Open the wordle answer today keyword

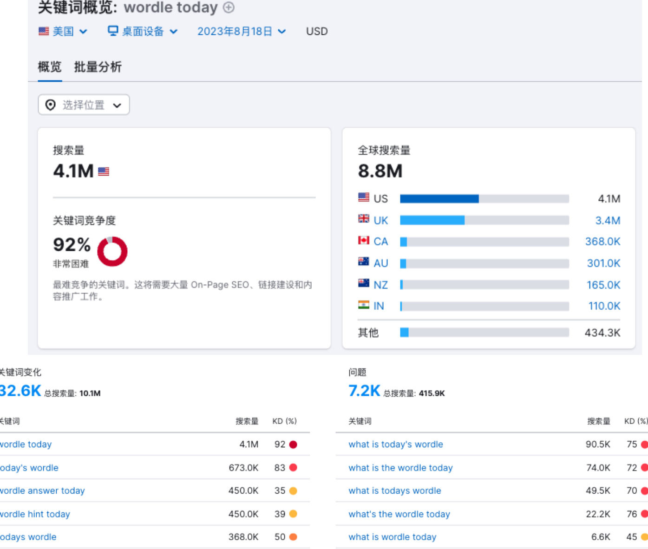42,491
